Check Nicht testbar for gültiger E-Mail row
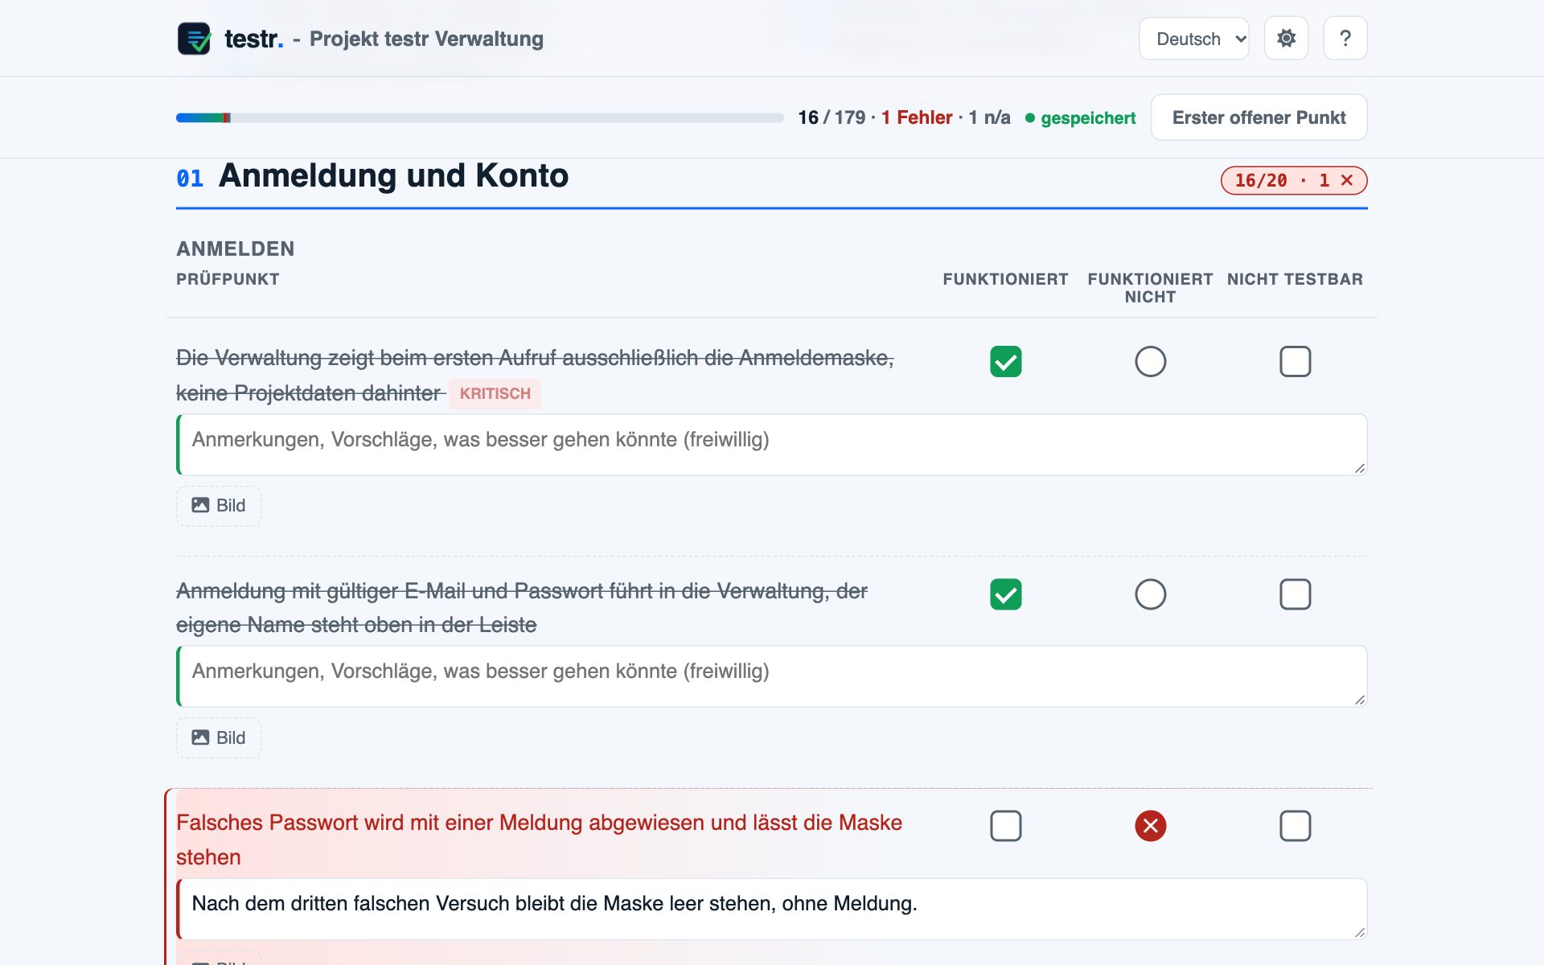Image resolution: width=1544 pixels, height=965 pixels. (x=1295, y=594)
